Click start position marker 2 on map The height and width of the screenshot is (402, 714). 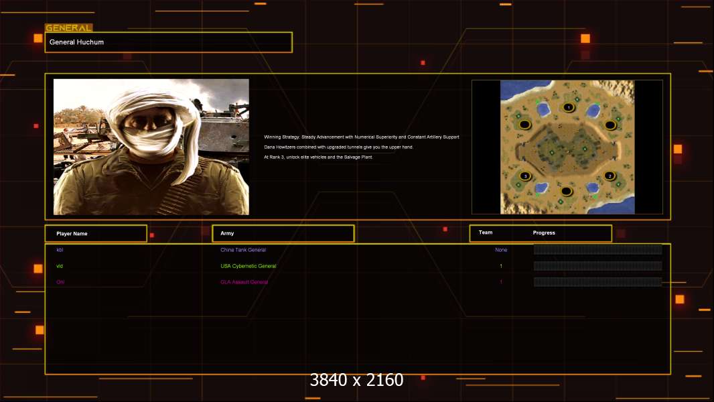tap(610, 176)
